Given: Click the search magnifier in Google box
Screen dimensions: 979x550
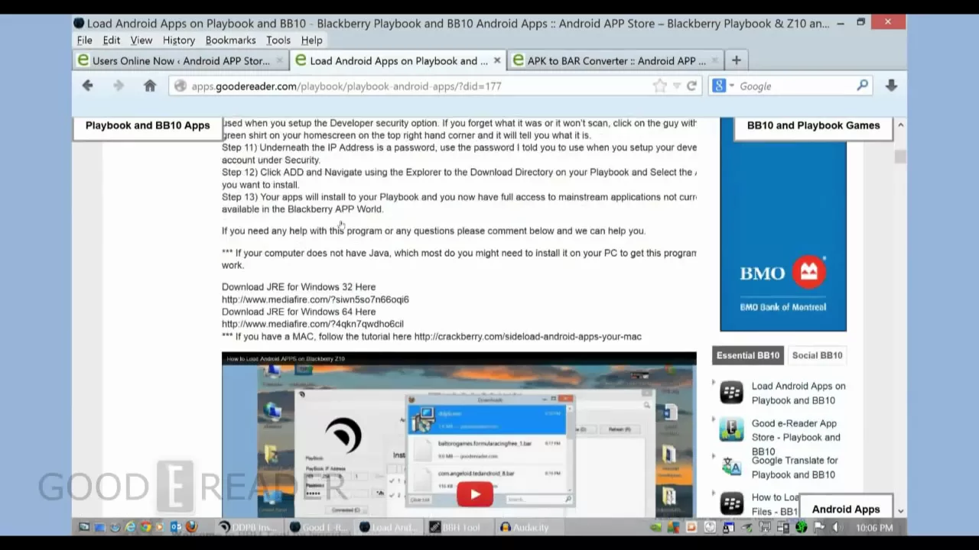Looking at the screenshot, I should pos(862,86).
